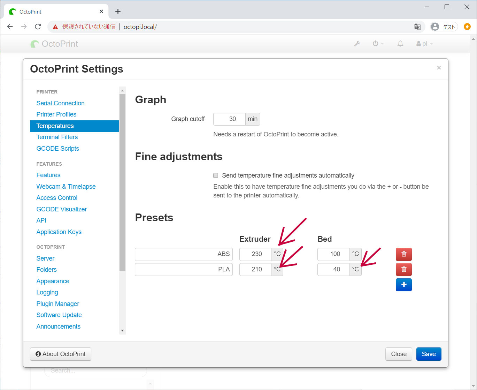Click the browser translate icon
477x390 pixels.
click(x=417, y=27)
